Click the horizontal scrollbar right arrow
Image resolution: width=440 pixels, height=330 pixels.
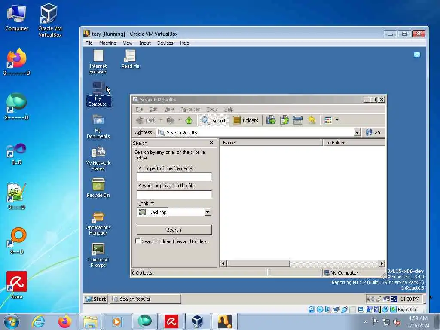point(382,263)
